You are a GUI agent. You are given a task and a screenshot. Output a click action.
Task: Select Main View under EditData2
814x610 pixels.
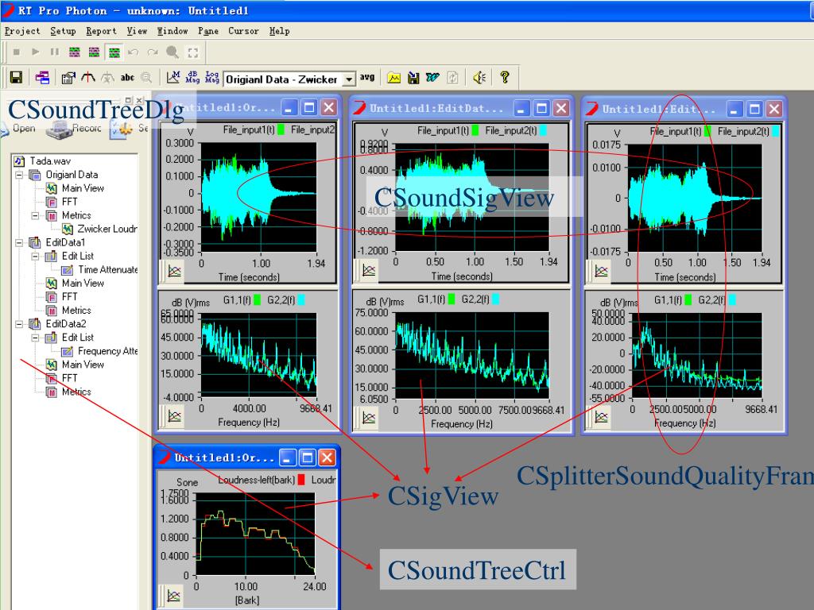(x=83, y=365)
